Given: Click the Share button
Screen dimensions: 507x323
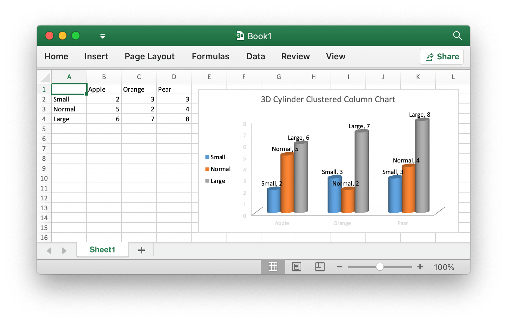Looking at the screenshot, I should coord(441,57).
